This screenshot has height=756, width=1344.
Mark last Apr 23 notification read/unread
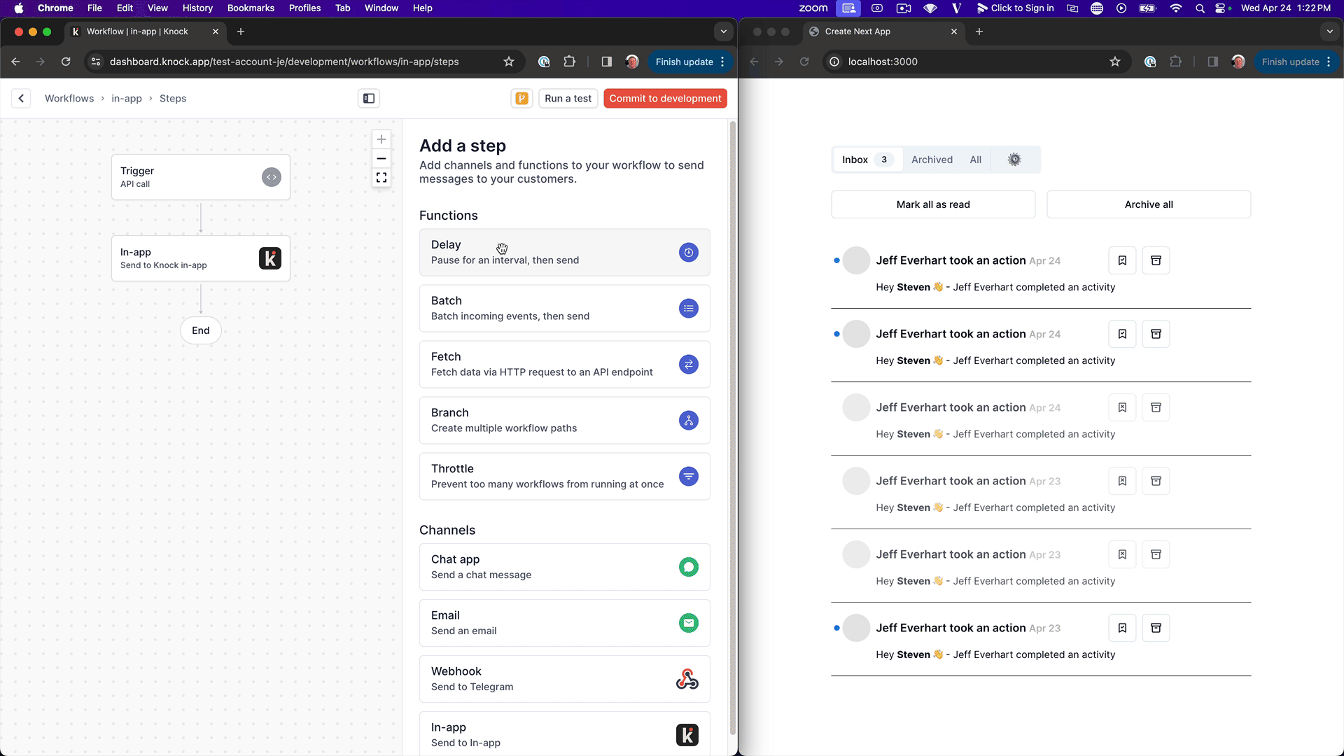[1122, 628]
